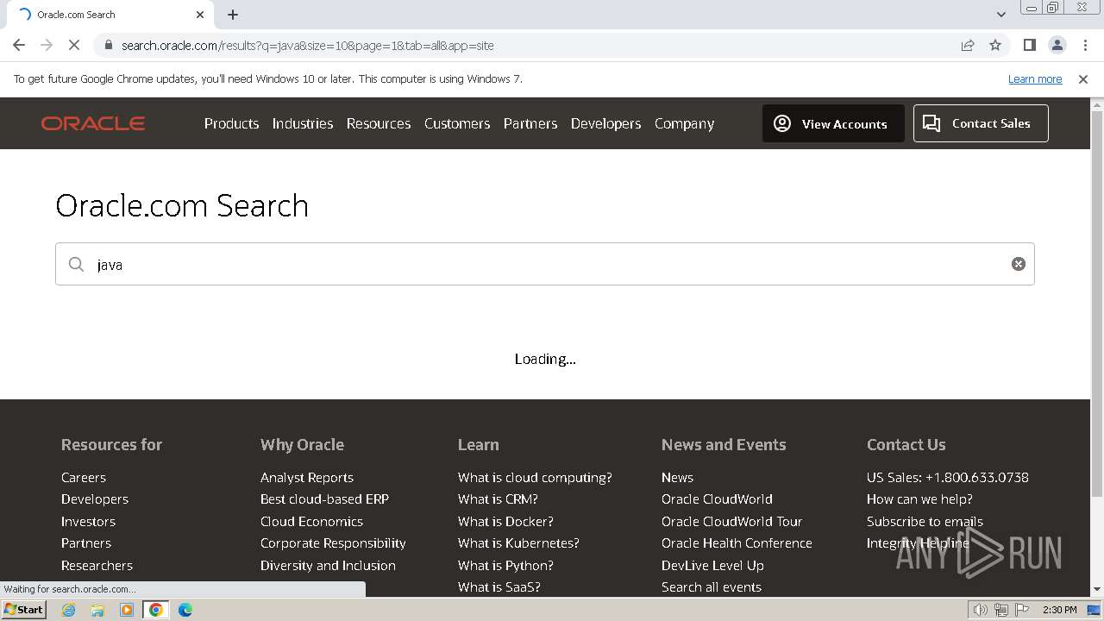Image resolution: width=1104 pixels, height=621 pixels.
Task: Open What is SaaS link
Action: click(x=499, y=586)
